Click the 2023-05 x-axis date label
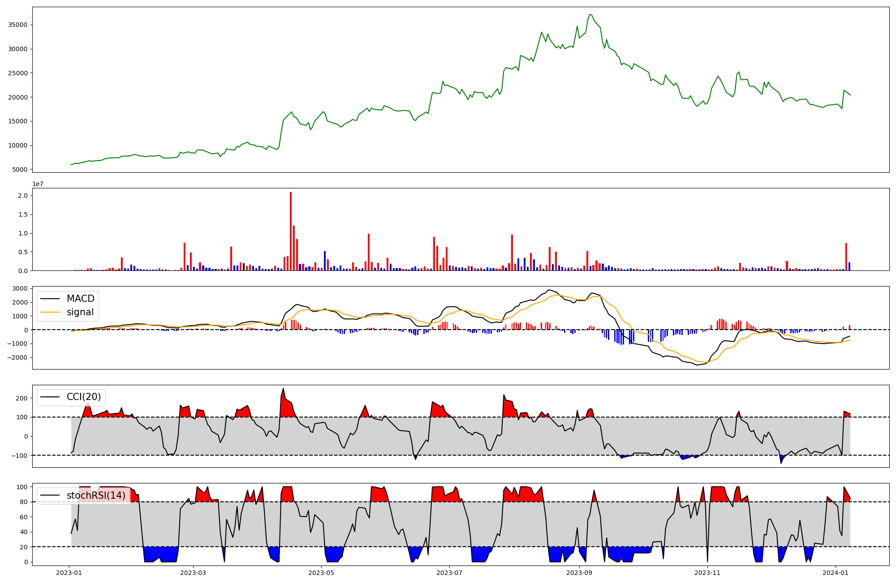This screenshot has height=583, width=896. tap(321, 573)
